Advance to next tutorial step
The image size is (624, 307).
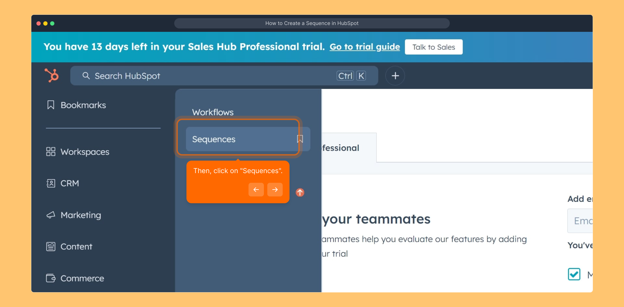tap(275, 190)
